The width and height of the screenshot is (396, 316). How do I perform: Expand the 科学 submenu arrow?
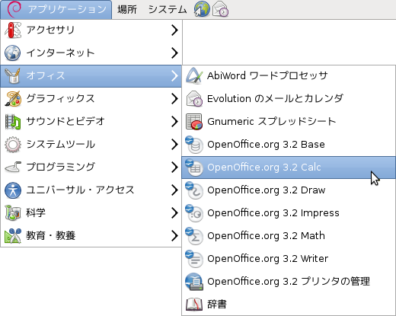[174, 212]
